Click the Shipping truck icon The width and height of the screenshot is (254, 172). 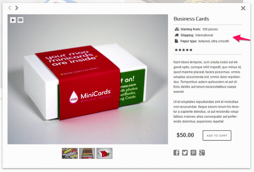[177, 35]
